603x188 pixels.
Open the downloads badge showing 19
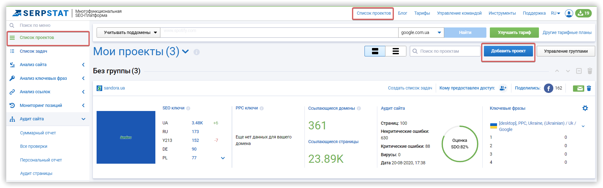point(583,13)
